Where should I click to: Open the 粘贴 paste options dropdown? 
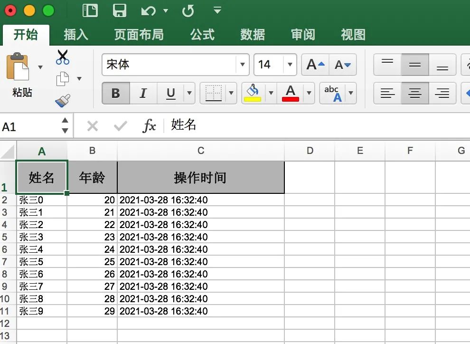click(x=40, y=68)
